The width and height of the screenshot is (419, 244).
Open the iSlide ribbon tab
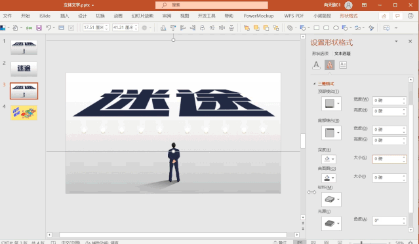[45, 16]
